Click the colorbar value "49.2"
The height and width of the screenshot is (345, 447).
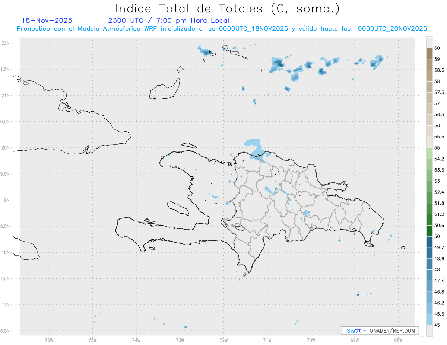(439, 247)
